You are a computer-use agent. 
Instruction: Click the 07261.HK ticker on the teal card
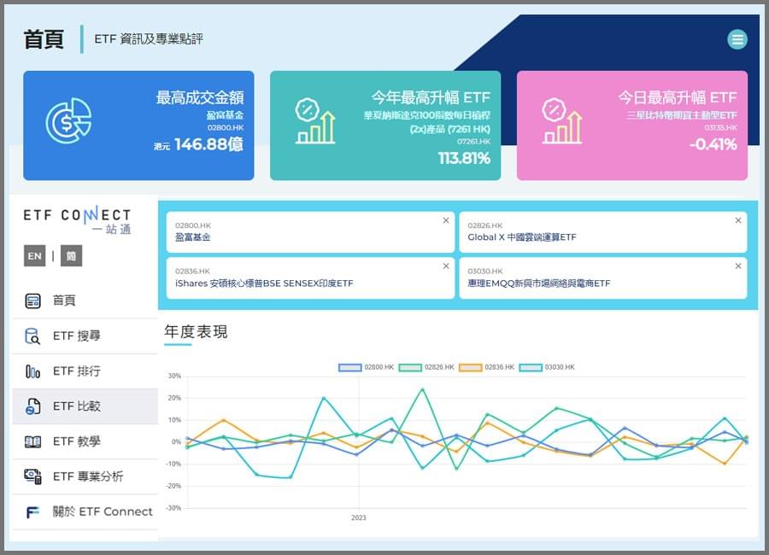473,142
